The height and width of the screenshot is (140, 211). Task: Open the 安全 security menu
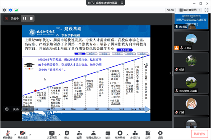pyautogui.click(x=67, y=135)
